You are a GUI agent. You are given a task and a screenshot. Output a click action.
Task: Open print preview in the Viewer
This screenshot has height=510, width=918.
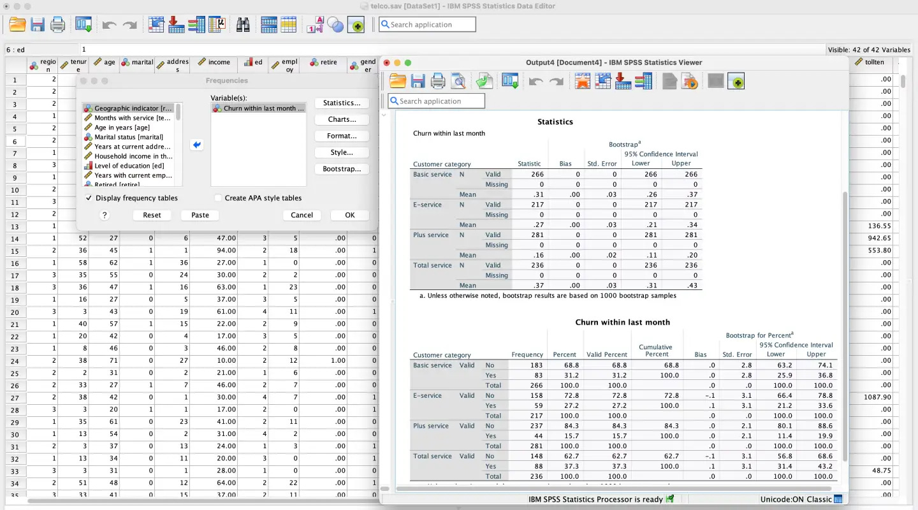click(458, 81)
